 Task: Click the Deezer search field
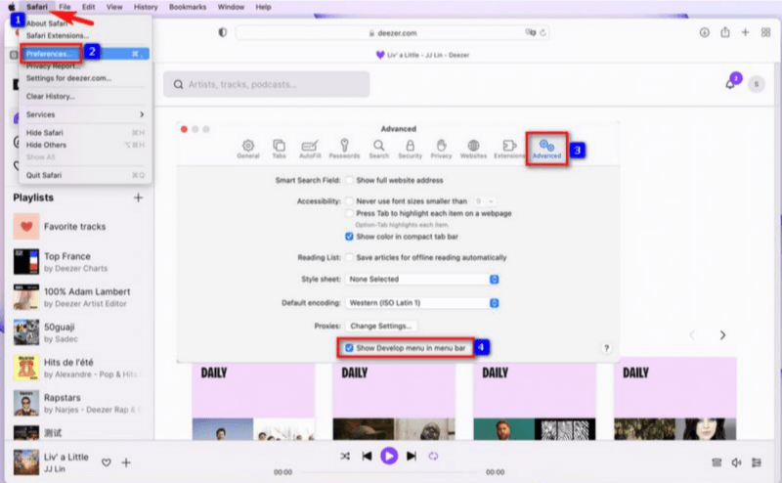[x=266, y=84]
